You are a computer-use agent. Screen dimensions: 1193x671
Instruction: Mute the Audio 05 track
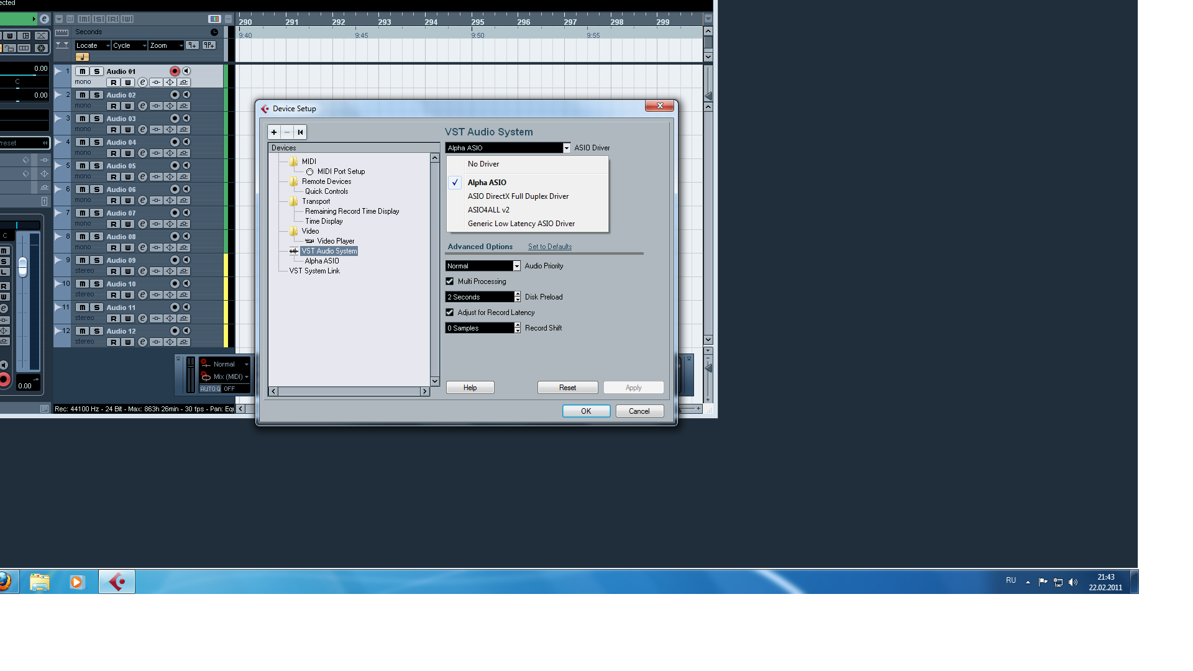(83, 166)
